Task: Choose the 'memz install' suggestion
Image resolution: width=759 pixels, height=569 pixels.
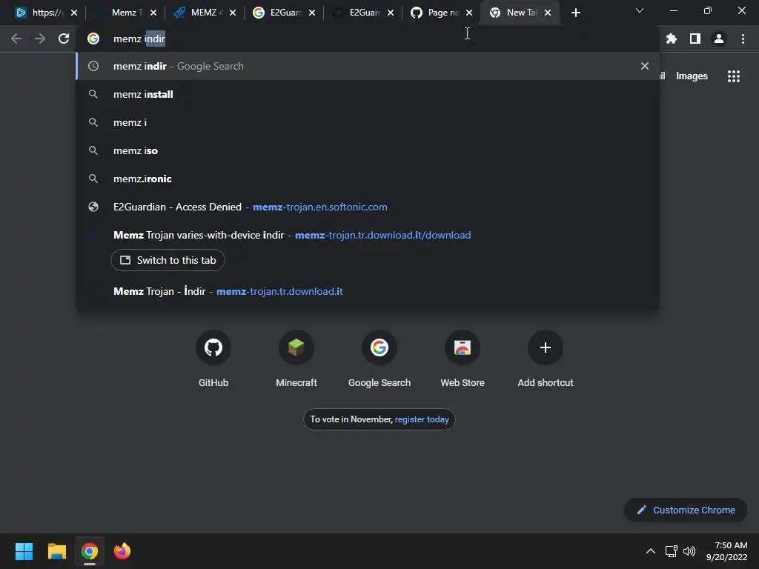Action: click(x=368, y=94)
